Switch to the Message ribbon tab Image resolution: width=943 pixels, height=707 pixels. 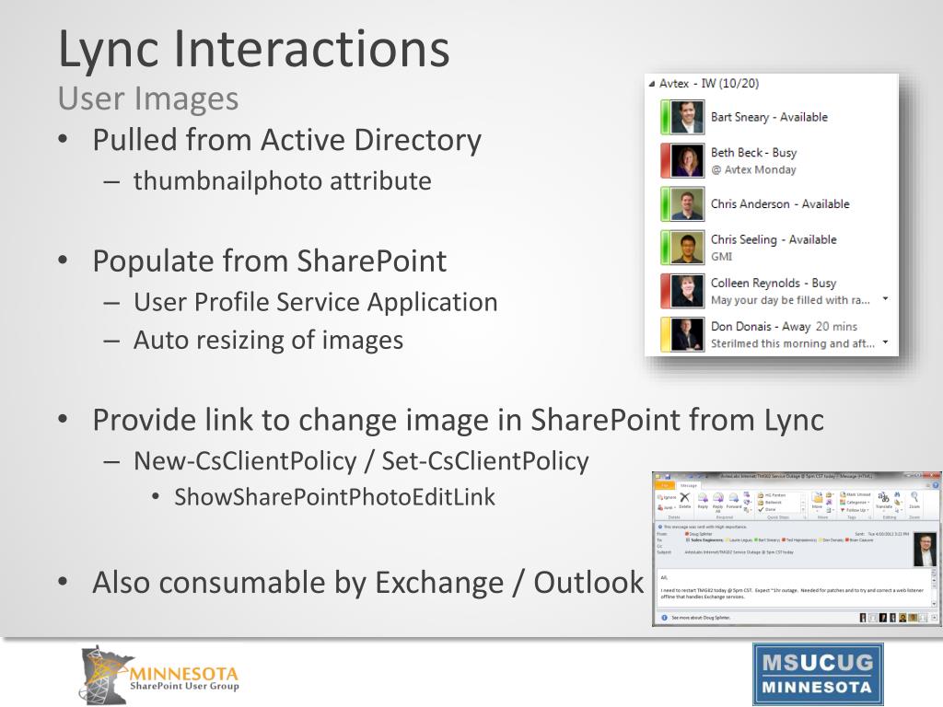tap(689, 485)
